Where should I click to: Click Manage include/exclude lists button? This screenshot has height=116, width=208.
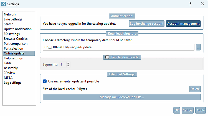tap(121, 97)
